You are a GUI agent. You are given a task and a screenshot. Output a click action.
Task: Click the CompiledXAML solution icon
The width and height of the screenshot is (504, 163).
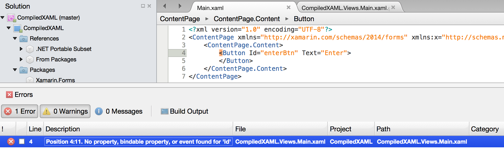point(11,18)
